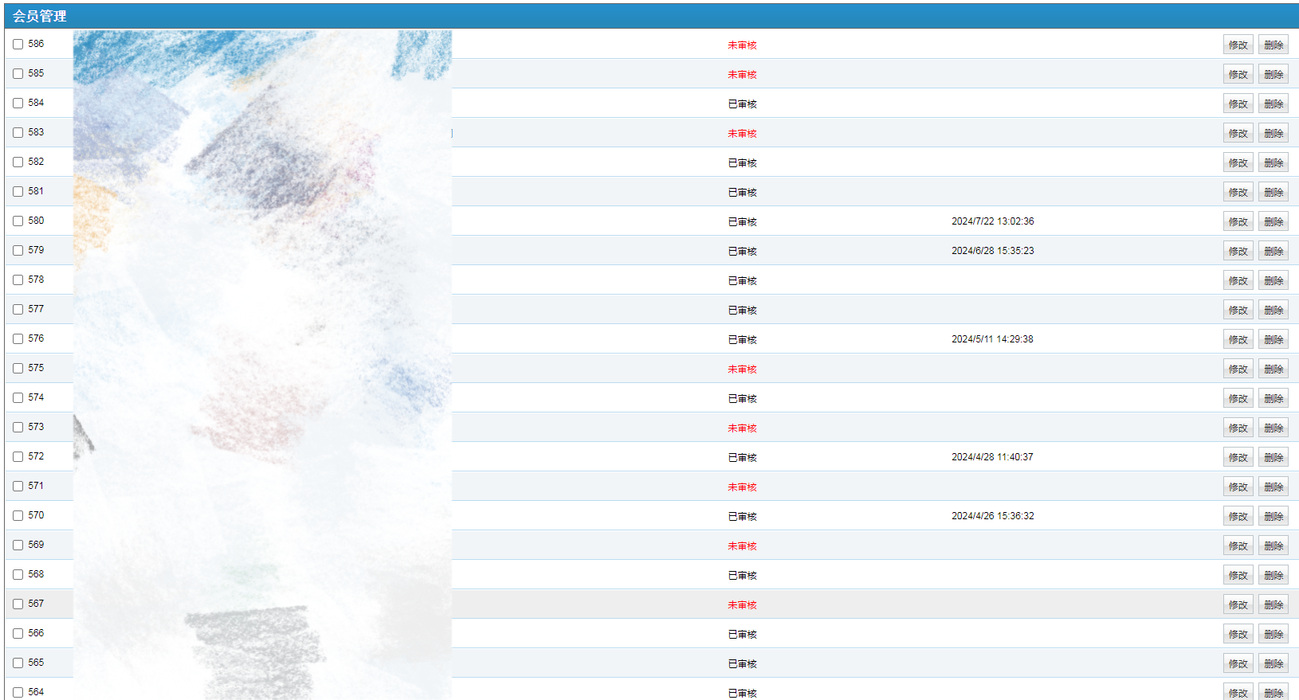Click 修改 button for member 586
The image size is (1299, 700).
[x=1238, y=45]
